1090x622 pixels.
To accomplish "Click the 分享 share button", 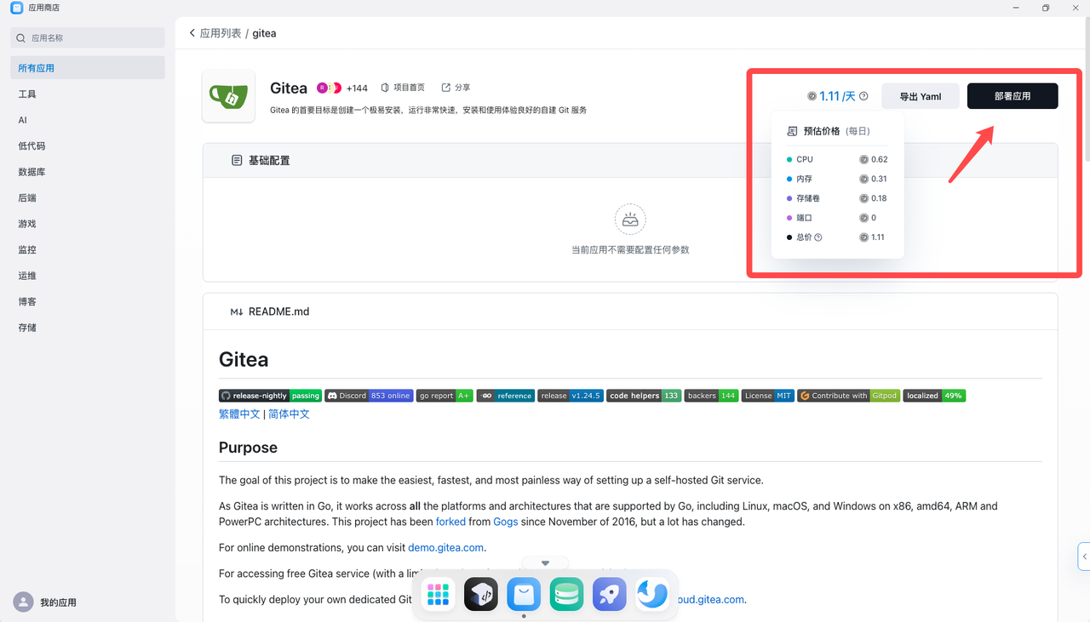I will pos(456,88).
